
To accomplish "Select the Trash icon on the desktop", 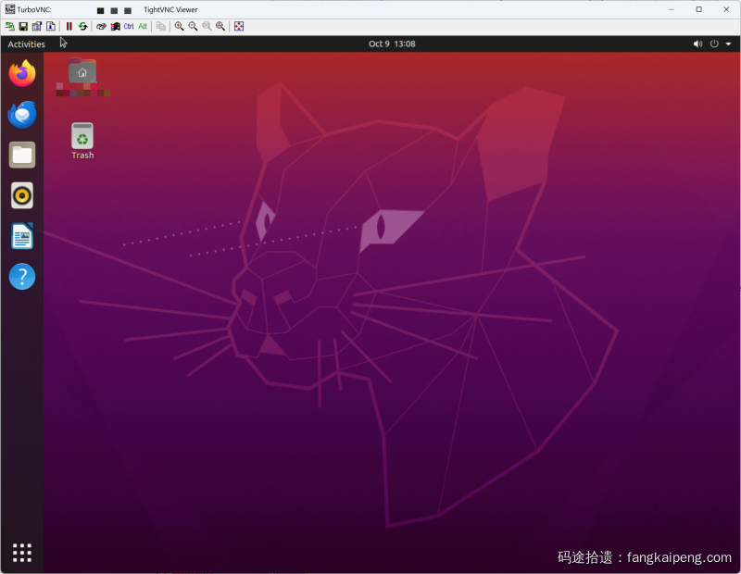I will [82, 139].
